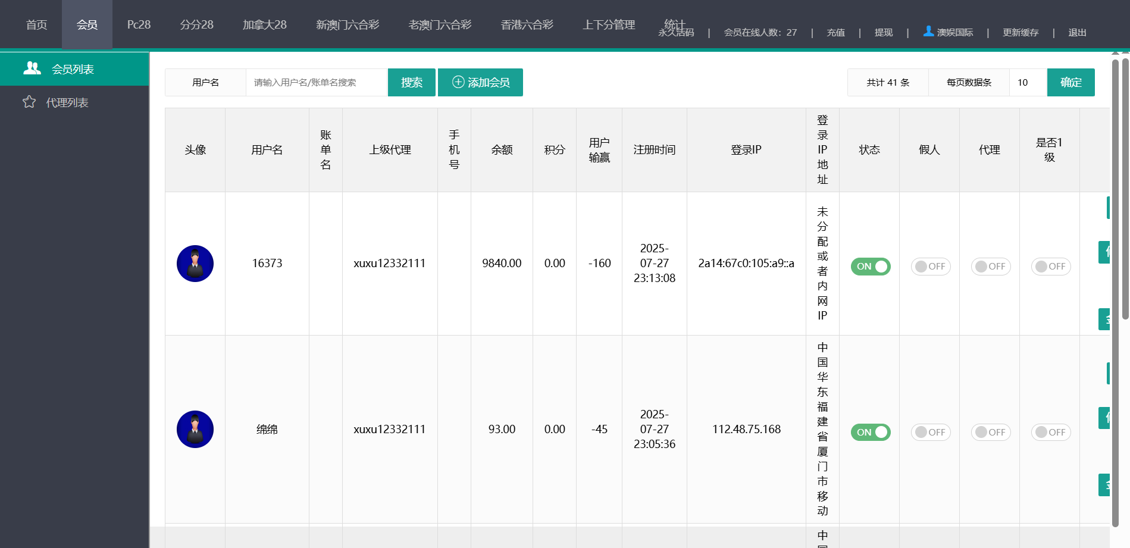Viewport: 1130px width, 548px height.
Task: Click the plus icon in 添加会员
Action: [x=458, y=82]
